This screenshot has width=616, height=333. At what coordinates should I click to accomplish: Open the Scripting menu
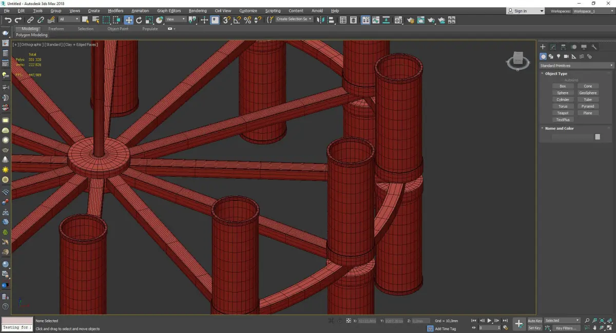point(273,11)
